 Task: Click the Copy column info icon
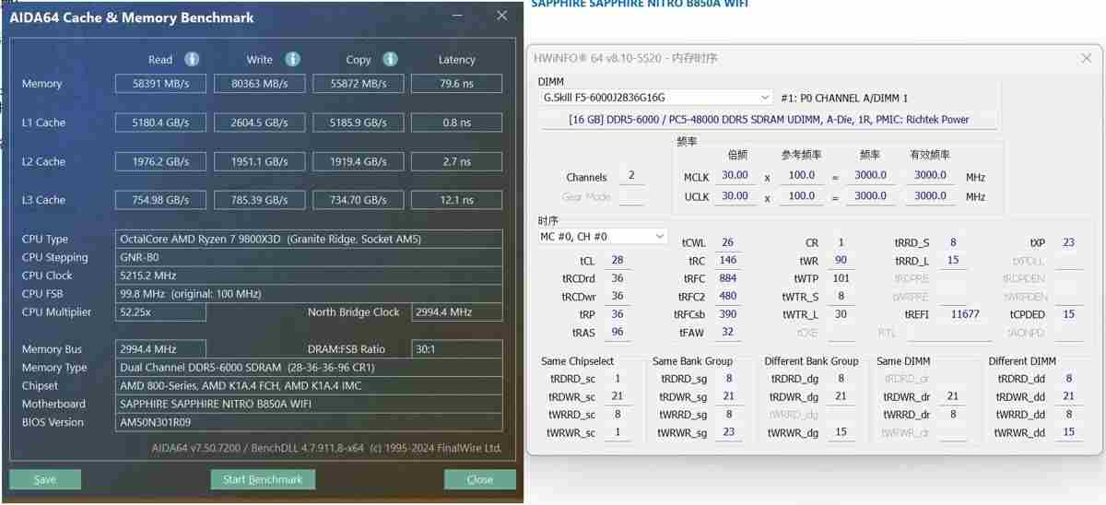(390, 59)
